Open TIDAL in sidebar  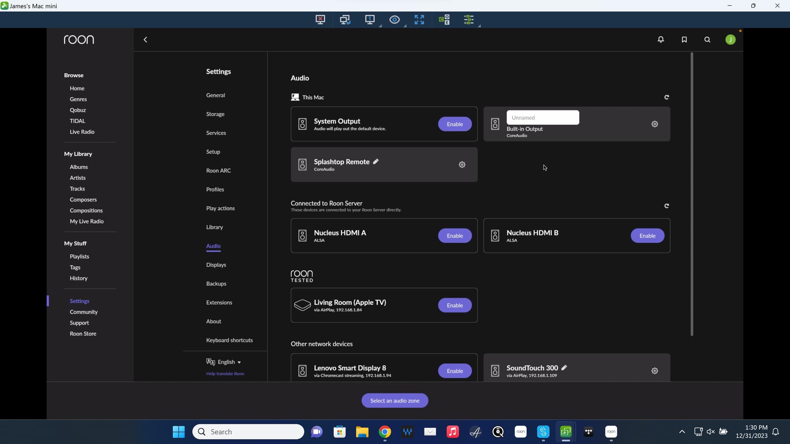[x=77, y=121]
